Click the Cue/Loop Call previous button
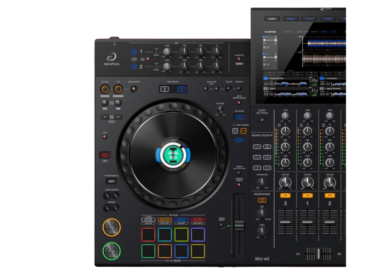 206,89
